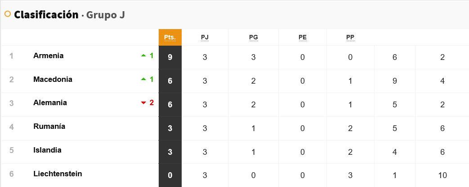469x187 pixels.
Task: Open the Armenia team link
Action: [x=48, y=56]
